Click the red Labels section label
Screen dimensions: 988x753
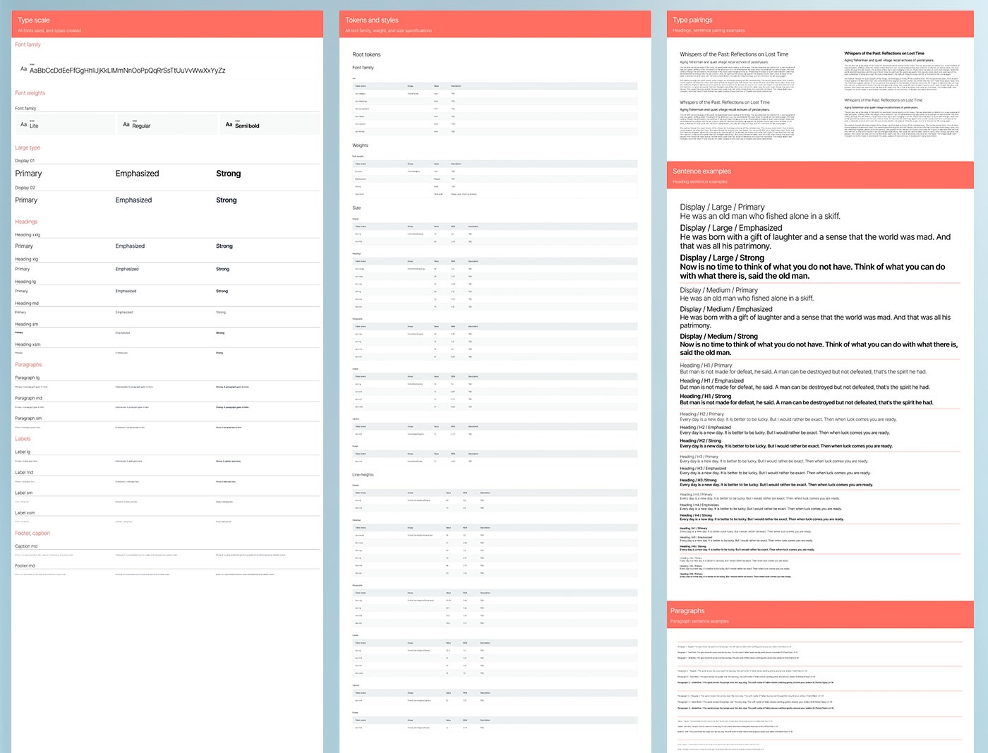23,438
